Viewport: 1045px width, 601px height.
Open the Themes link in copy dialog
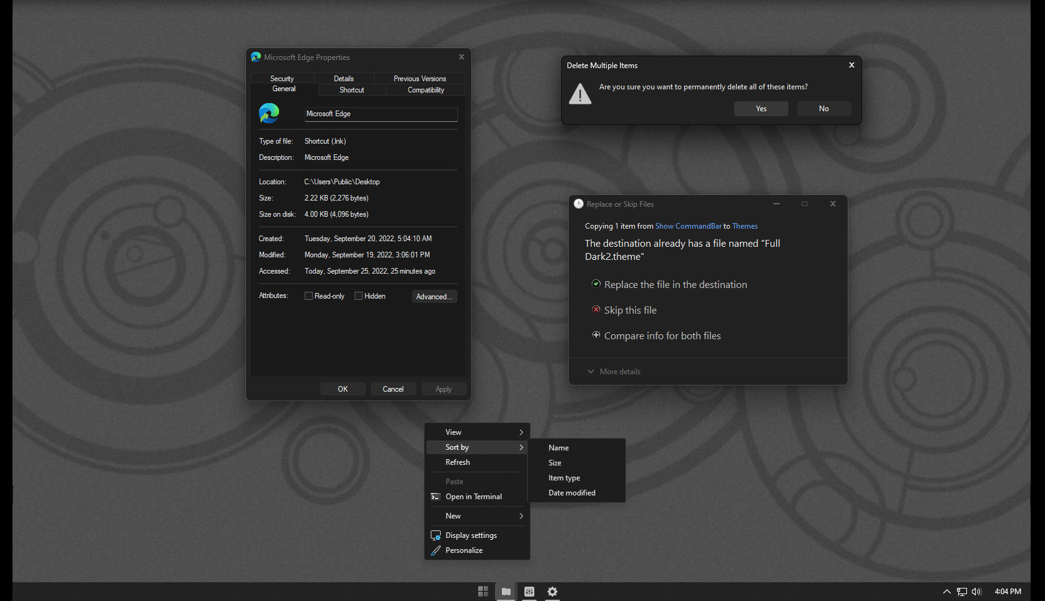[745, 226]
